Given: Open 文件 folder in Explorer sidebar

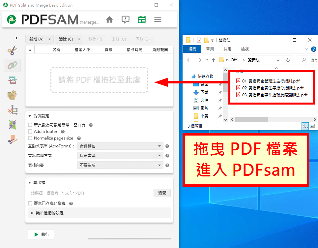Looking at the screenshot, I should 201,100.
